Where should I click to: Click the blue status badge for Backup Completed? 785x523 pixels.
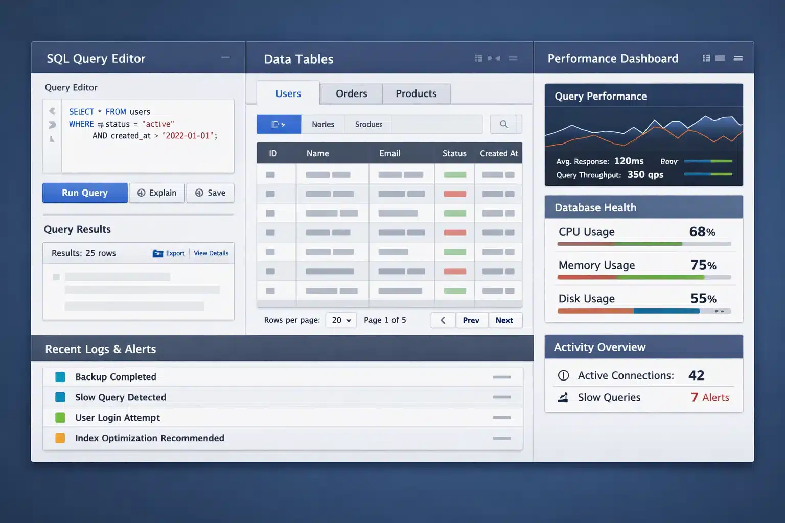60,376
